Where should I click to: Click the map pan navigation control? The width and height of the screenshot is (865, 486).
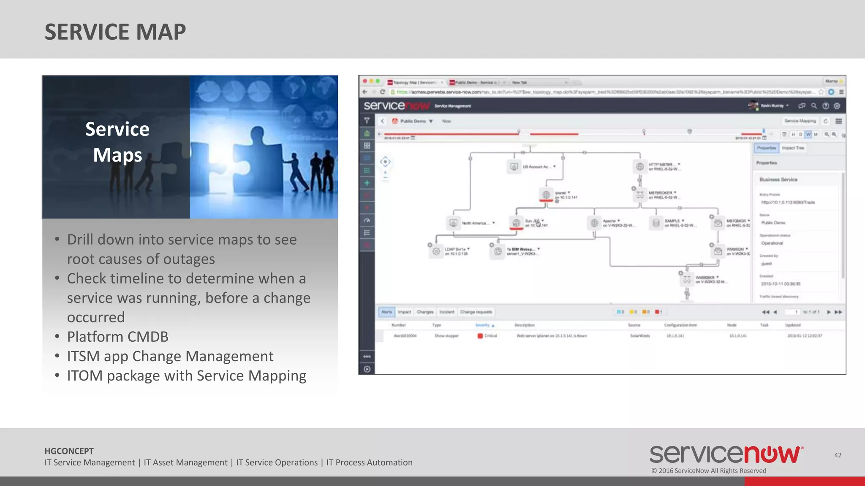click(385, 162)
